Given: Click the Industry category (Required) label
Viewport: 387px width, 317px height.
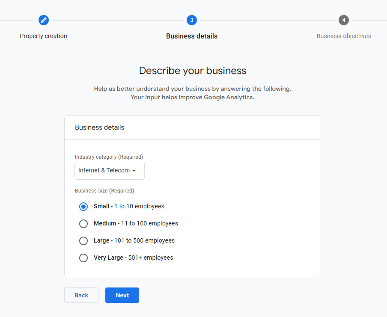Looking at the screenshot, I should tap(109, 157).
